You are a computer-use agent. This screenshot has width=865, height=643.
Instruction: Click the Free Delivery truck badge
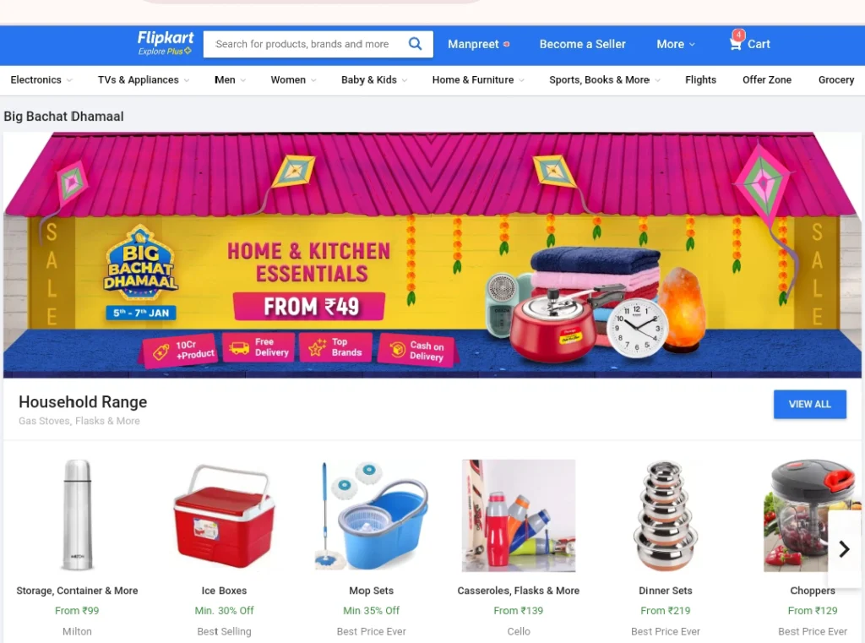point(258,348)
